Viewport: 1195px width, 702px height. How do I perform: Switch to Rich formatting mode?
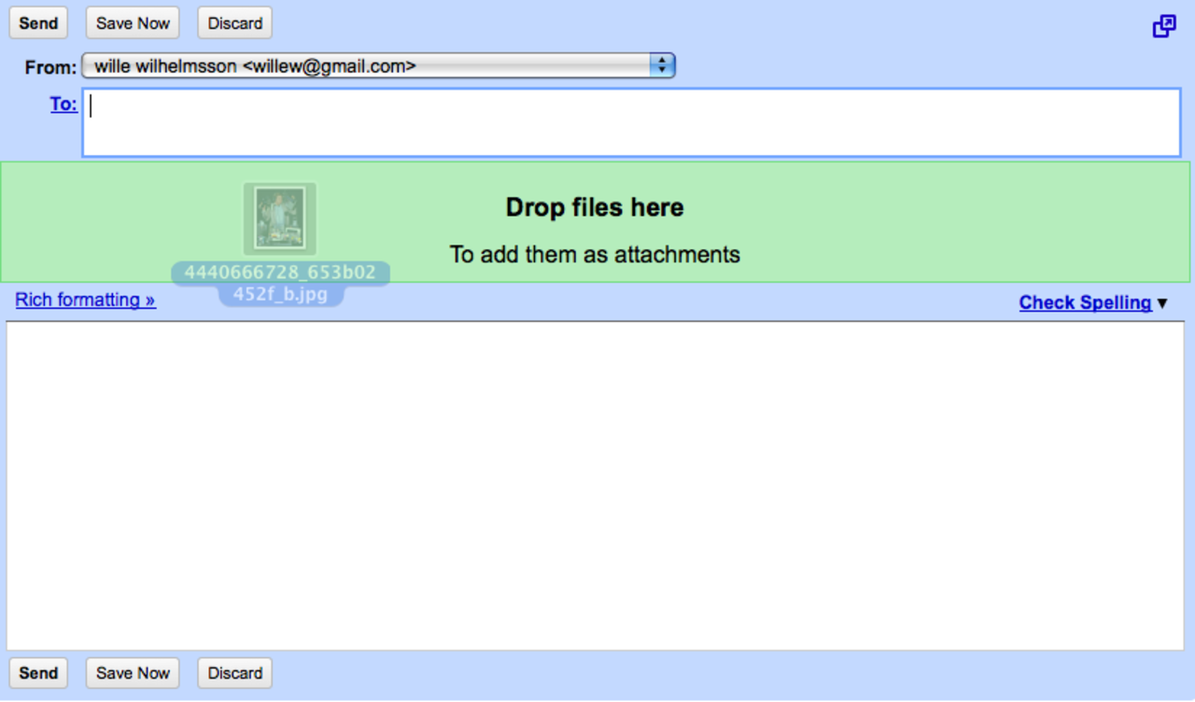pos(85,300)
